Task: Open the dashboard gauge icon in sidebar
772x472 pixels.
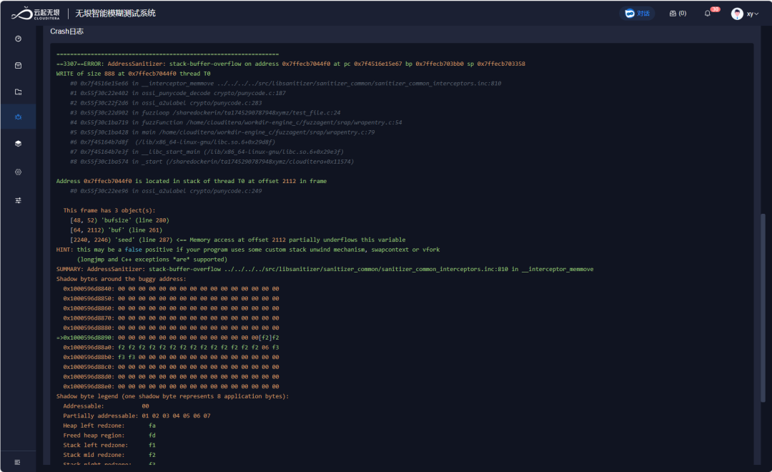Action: [18, 39]
